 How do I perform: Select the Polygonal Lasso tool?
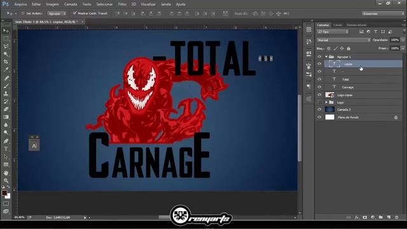[x=6, y=46]
